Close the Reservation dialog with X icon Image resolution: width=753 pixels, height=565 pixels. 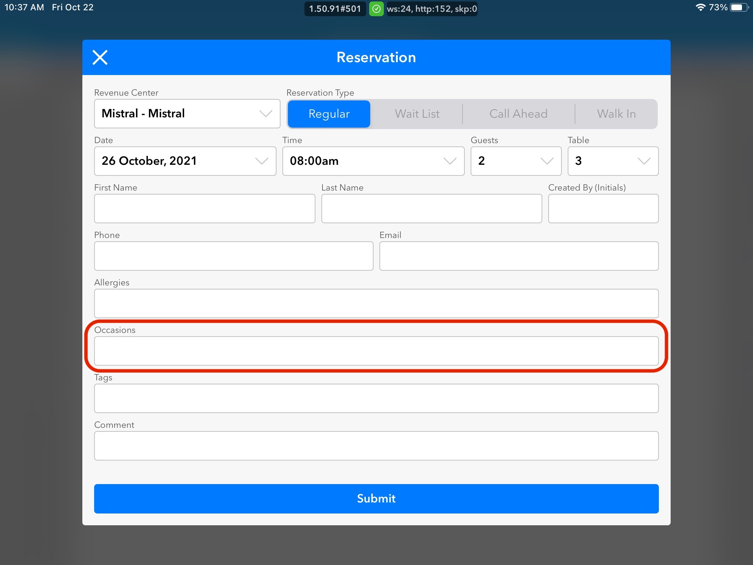[x=100, y=57]
